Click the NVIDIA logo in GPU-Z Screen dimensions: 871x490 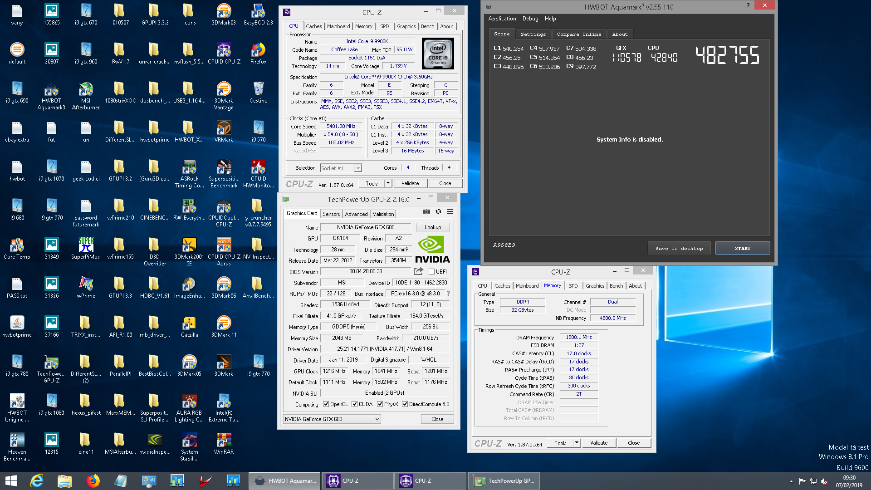click(x=432, y=250)
